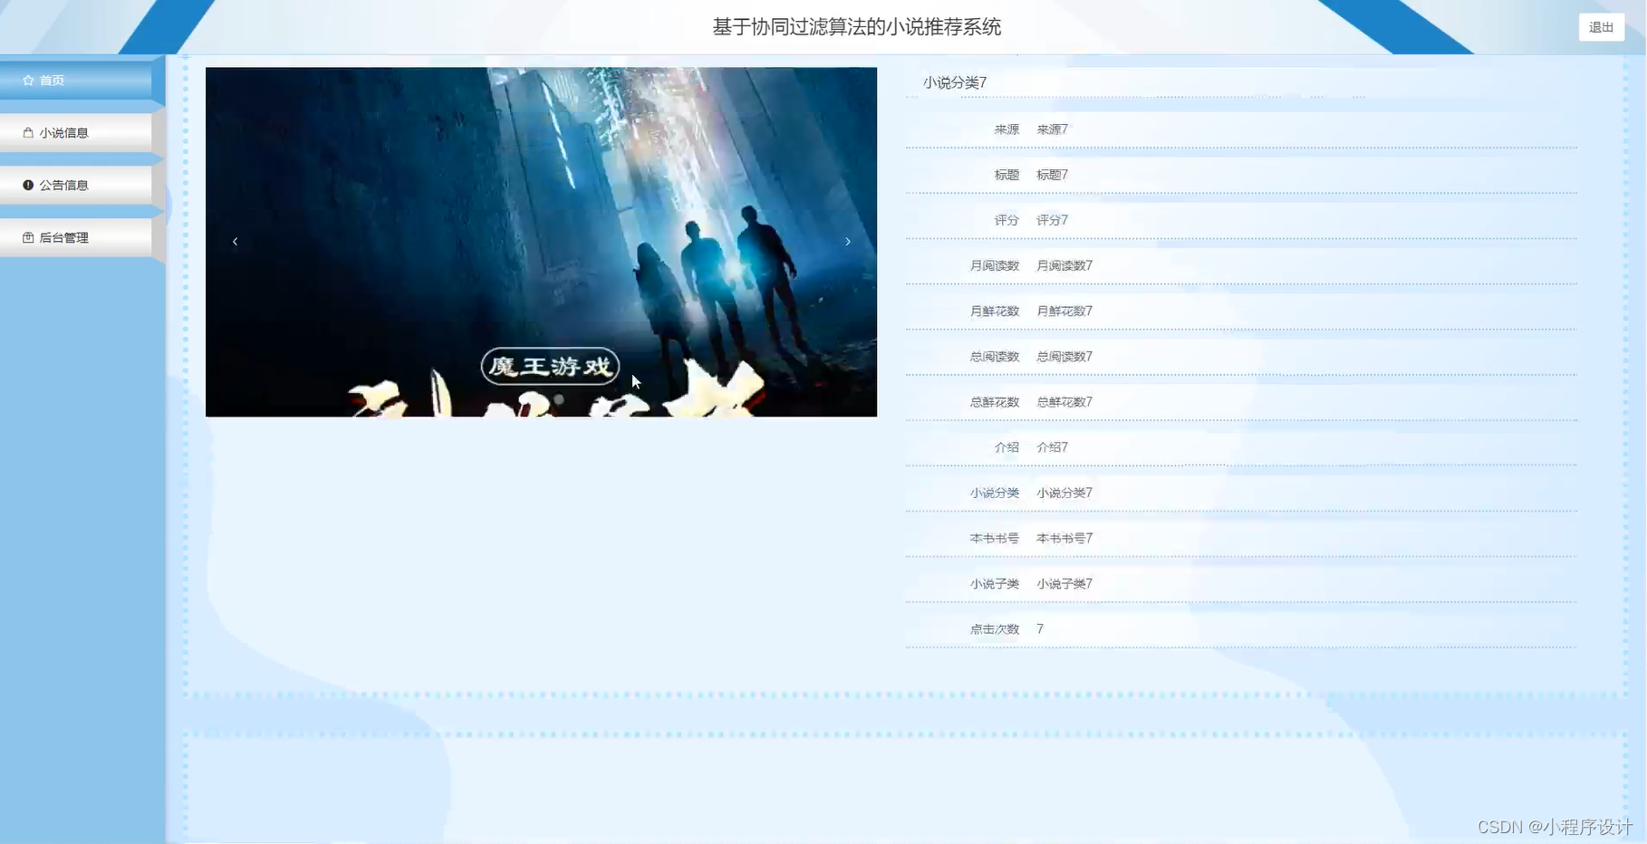Image resolution: width=1647 pixels, height=844 pixels.
Task: Select the carousel indicator dot
Action: pyautogui.click(x=559, y=398)
